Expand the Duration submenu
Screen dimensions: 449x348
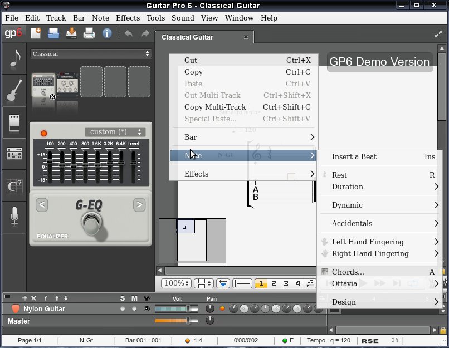coord(379,187)
